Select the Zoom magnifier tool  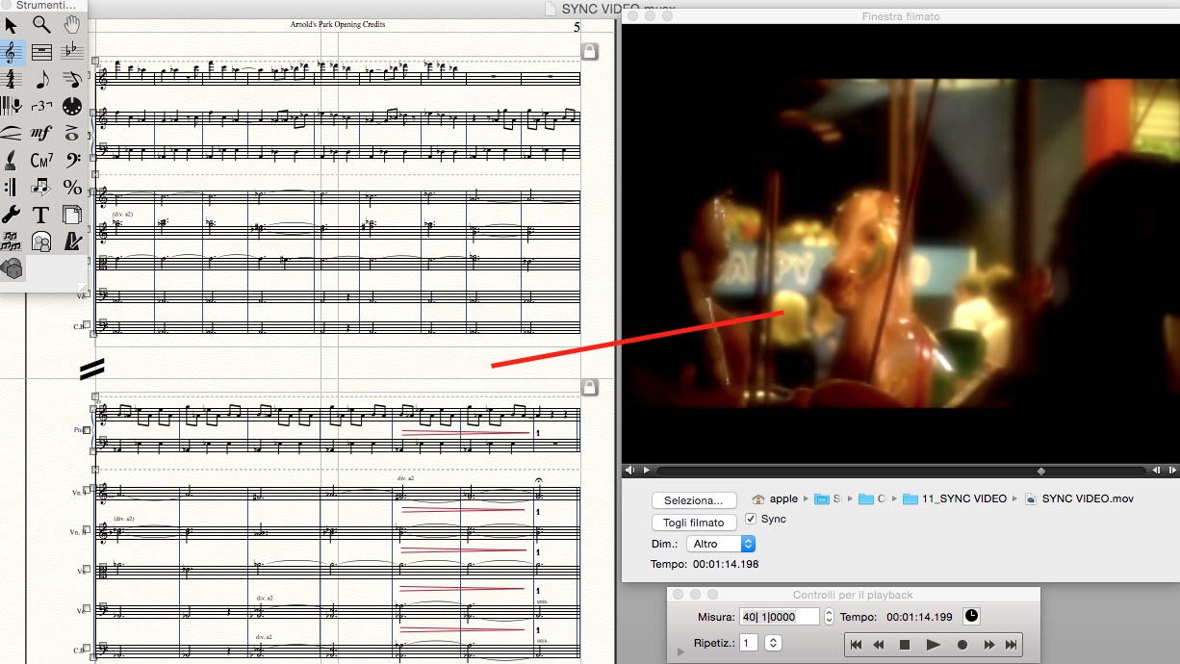point(41,25)
